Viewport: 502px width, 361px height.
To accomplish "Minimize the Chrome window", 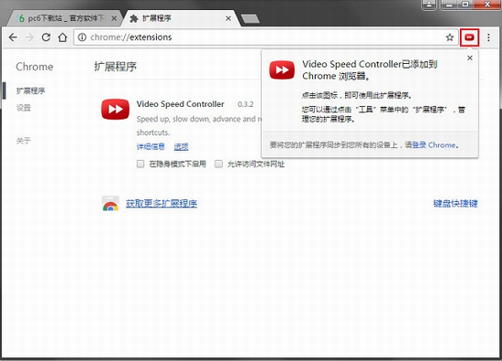I will pyautogui.click(x=449, y=5).
